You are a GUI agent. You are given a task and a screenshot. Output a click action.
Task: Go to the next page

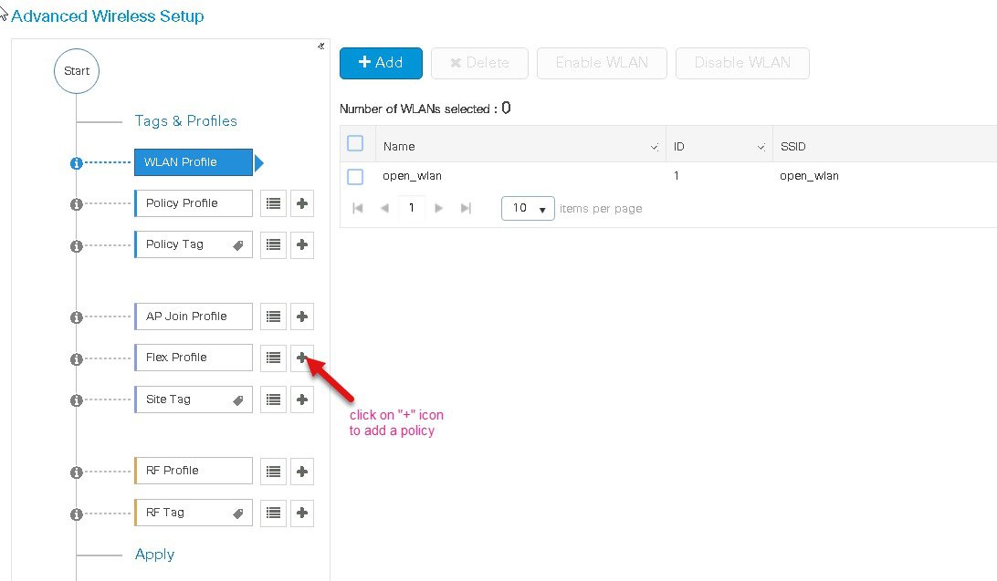[x=439, y=208]
